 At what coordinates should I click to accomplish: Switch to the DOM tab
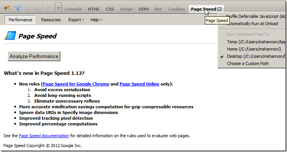tap(144, 9)
